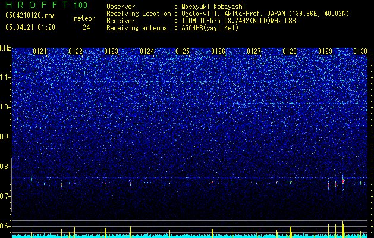
Task: Select the A504HB(yagi 4el) antenna text
Action: point(210,28)
